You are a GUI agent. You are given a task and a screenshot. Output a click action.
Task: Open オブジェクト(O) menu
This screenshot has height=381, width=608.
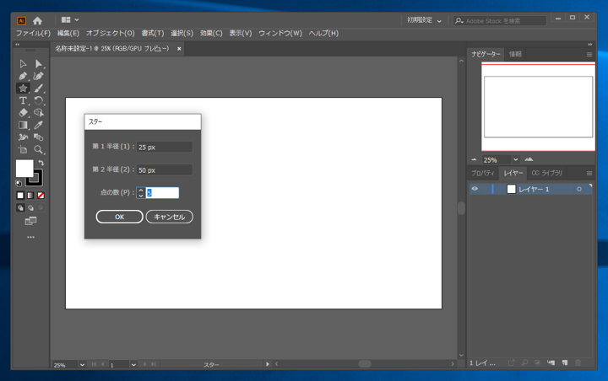click(x=111, y=34)
